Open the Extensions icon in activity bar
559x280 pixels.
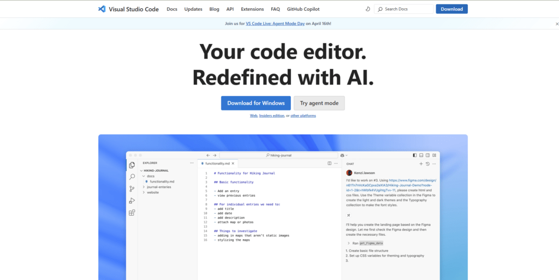pos(132,213)
